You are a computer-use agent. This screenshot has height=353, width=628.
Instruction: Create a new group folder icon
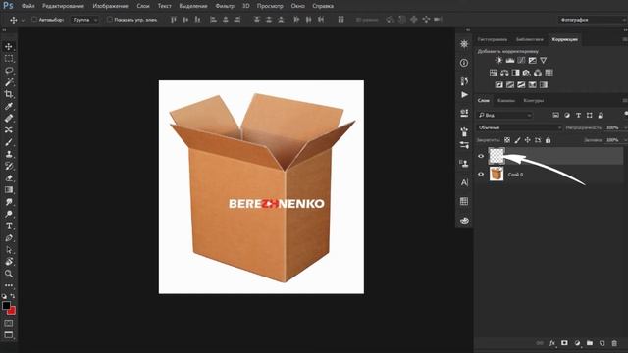(590, 343)
